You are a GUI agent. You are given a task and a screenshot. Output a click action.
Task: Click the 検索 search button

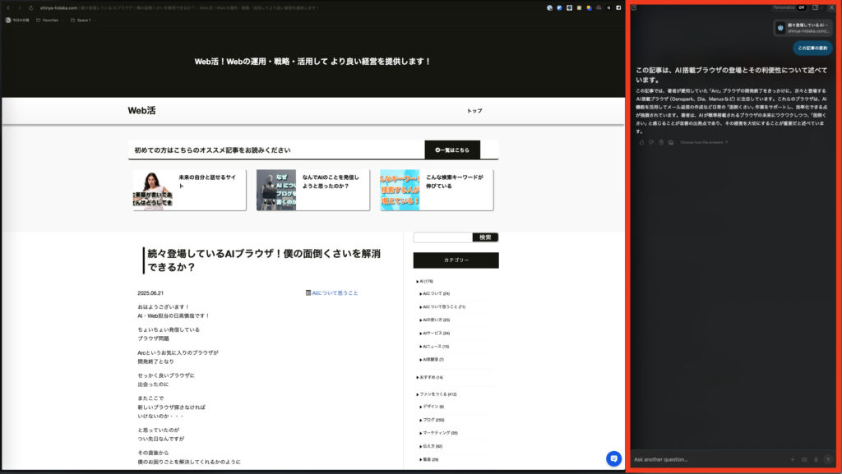click(485, 237)
